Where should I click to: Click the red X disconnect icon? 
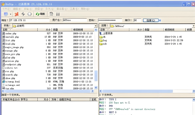coord(17,14)
